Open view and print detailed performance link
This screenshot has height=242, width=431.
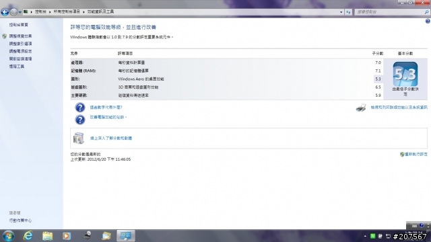tap(399, 108)
